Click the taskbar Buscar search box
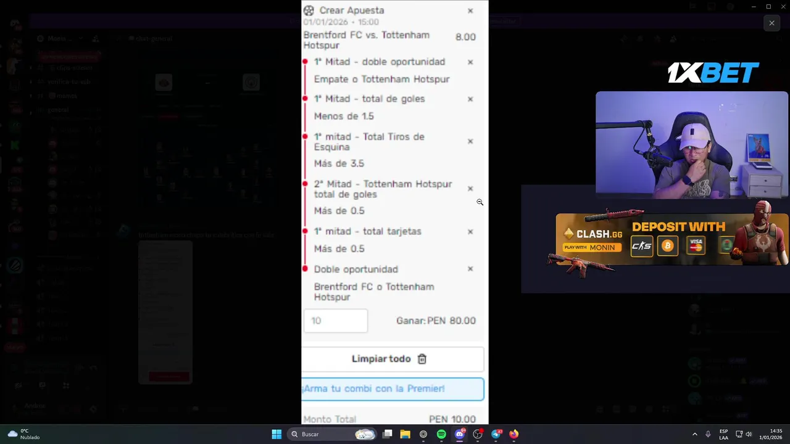This screenshot has height=444, width=790. click(333, 434)
